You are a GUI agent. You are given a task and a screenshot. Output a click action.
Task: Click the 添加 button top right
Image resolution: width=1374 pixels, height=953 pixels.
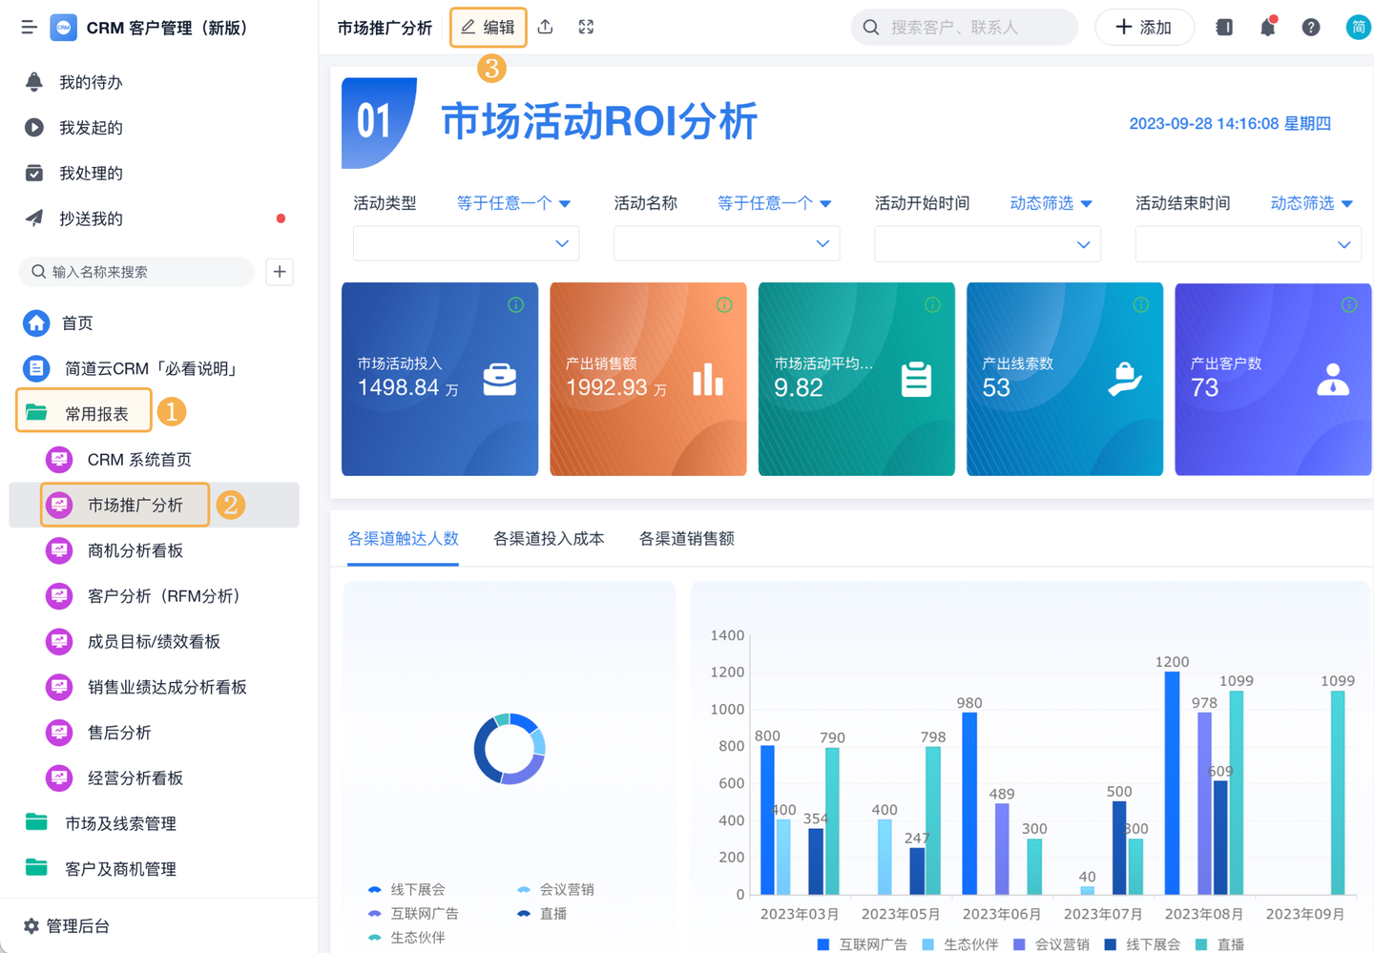1144,27
